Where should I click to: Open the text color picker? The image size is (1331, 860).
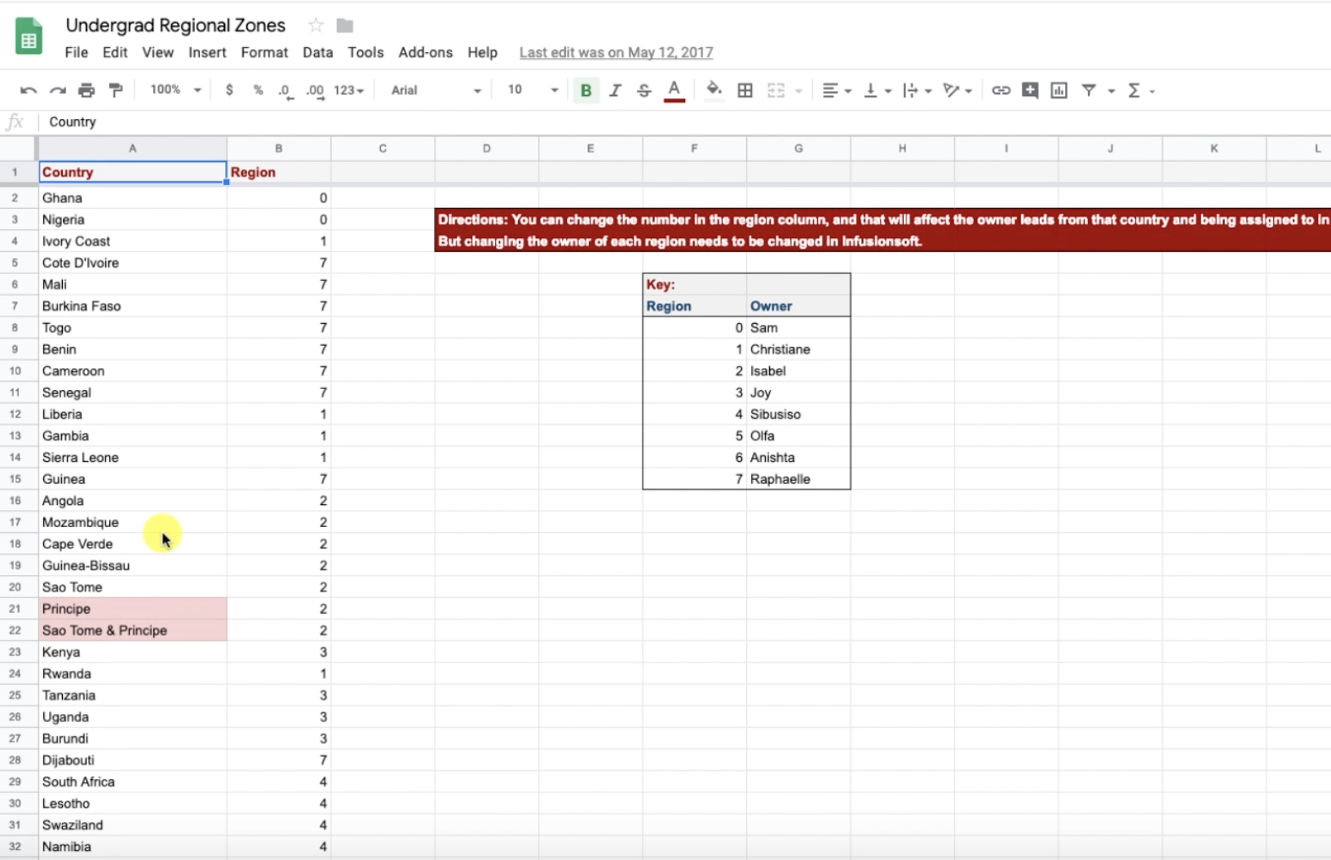[674, 91]
